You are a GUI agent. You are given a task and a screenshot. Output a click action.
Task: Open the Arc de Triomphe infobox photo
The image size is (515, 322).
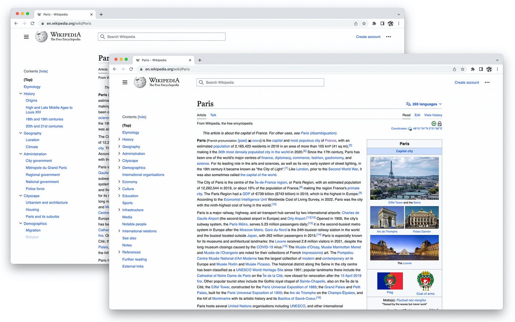tap(387, 217)
